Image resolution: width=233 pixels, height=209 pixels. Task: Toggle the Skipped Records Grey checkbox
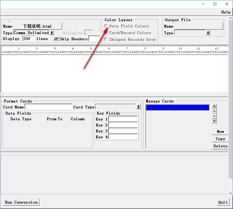point(106,39)
